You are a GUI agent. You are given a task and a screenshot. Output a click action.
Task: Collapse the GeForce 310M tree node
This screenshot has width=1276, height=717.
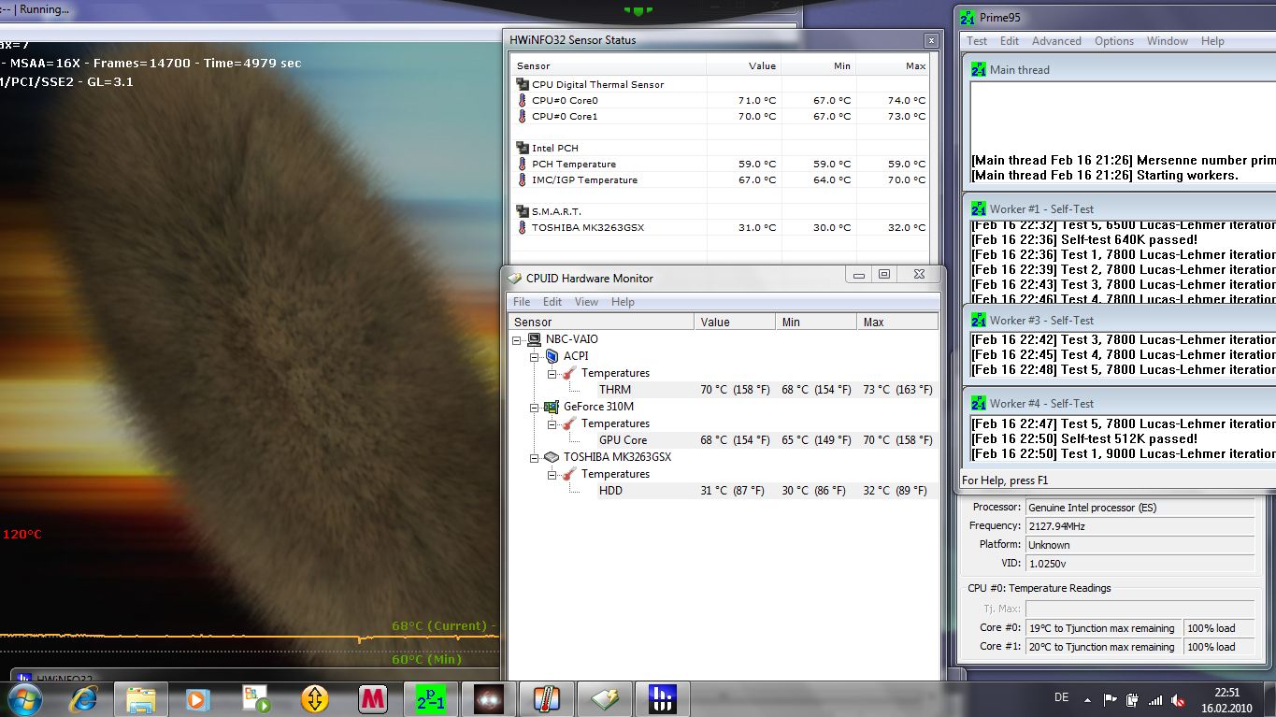[x=535, y=408]
